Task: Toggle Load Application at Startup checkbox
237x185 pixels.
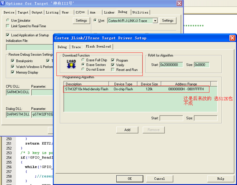Action: (x=8, y=35)
